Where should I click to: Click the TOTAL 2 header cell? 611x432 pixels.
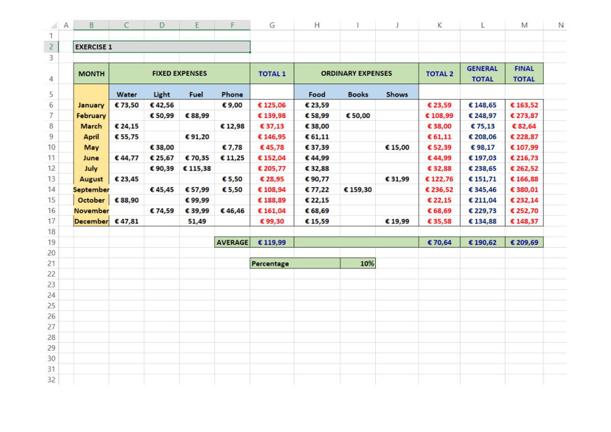[439, 73]
